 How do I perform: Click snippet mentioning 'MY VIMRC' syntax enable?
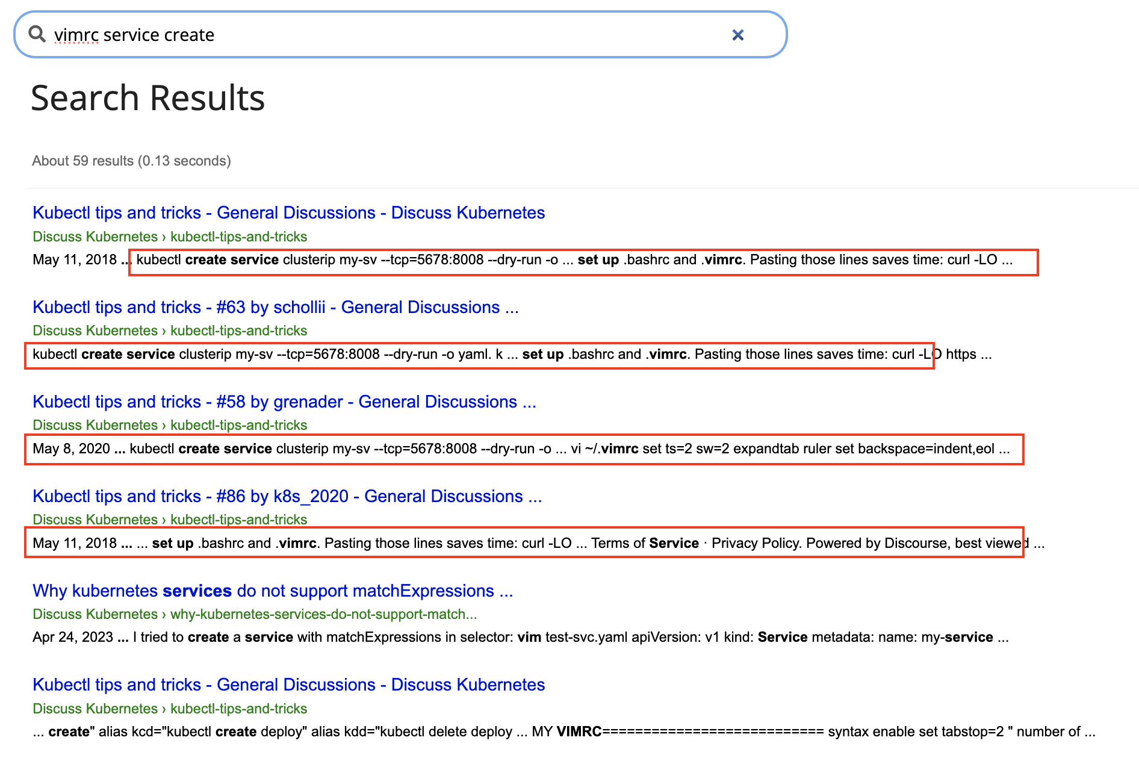tap(564, 731)
